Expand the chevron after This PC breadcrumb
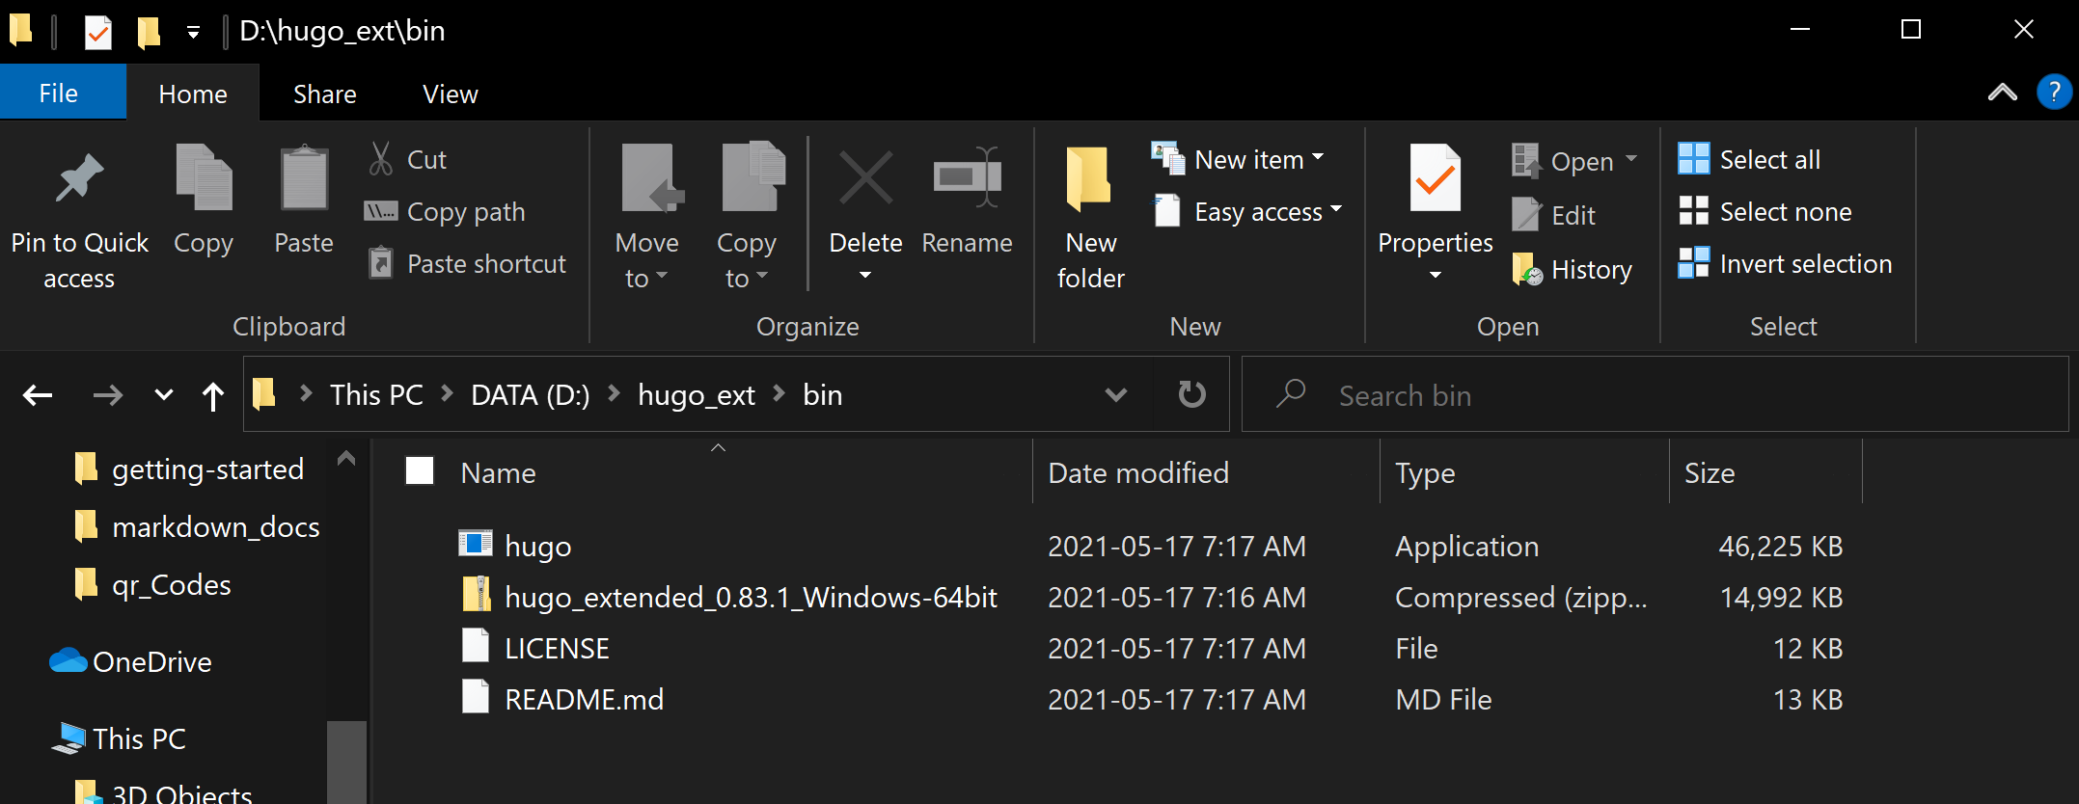The height and width of the screenshot is (804, 2079). click(447, 393)
